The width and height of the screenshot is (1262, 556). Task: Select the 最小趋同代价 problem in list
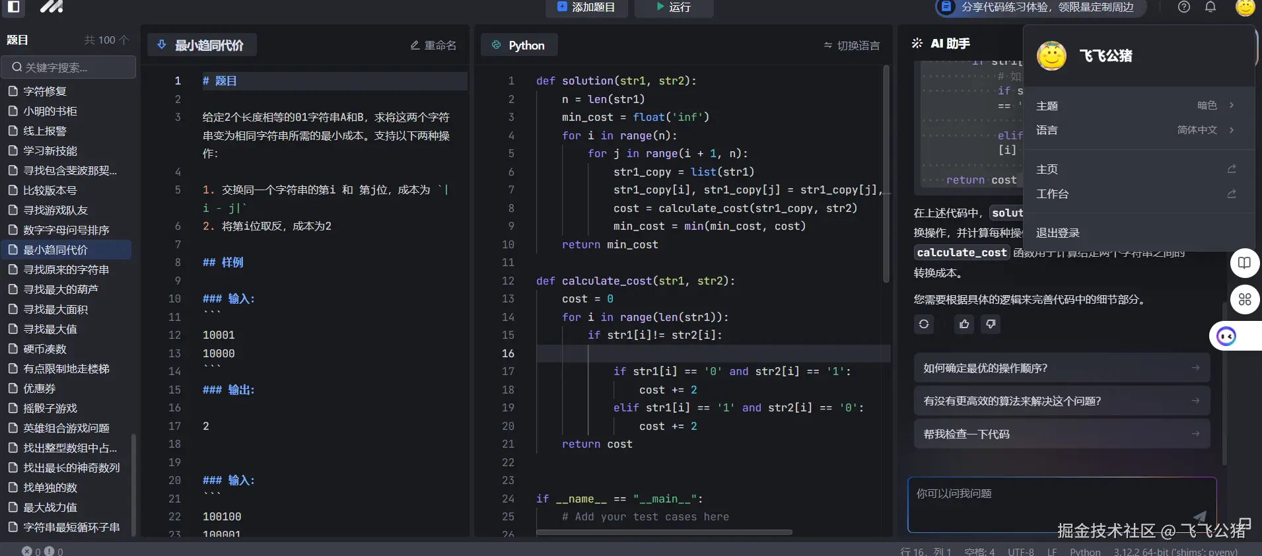tap(67, 250)
